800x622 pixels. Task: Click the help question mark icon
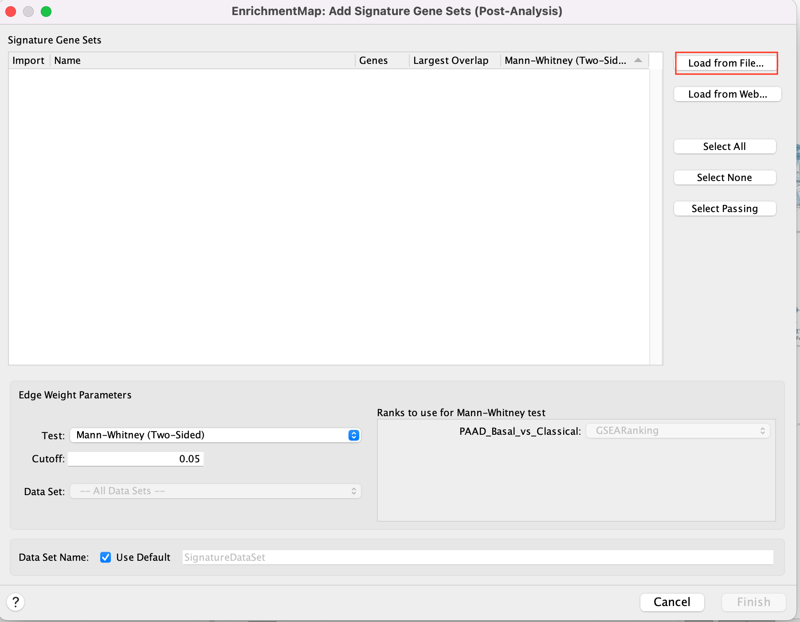tap(16, 602)
